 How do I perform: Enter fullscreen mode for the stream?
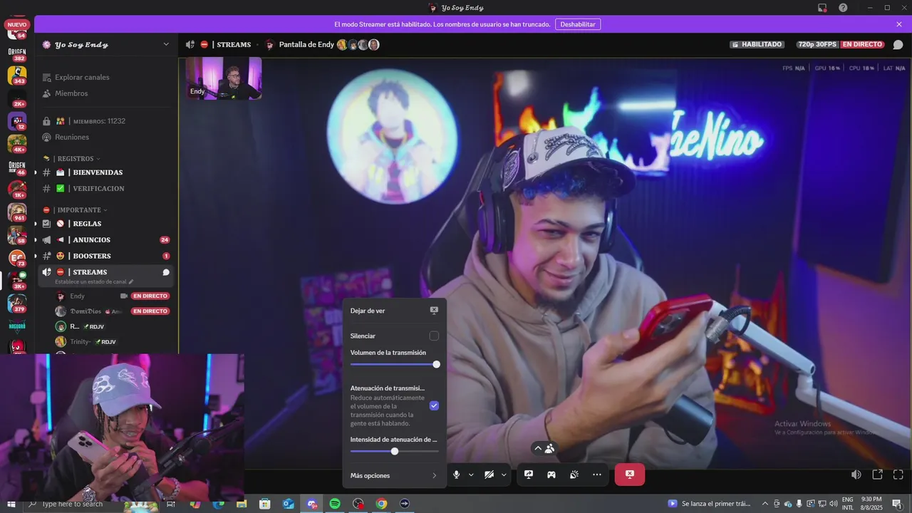898,475
